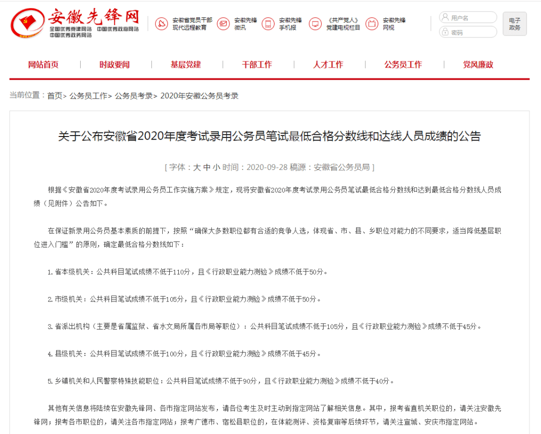Open the 时政要闻 section
Screen dimensions: 541x434
click(114, 64)
